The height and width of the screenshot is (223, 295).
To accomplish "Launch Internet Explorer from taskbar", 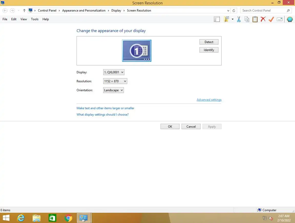I will coord(21,218).
